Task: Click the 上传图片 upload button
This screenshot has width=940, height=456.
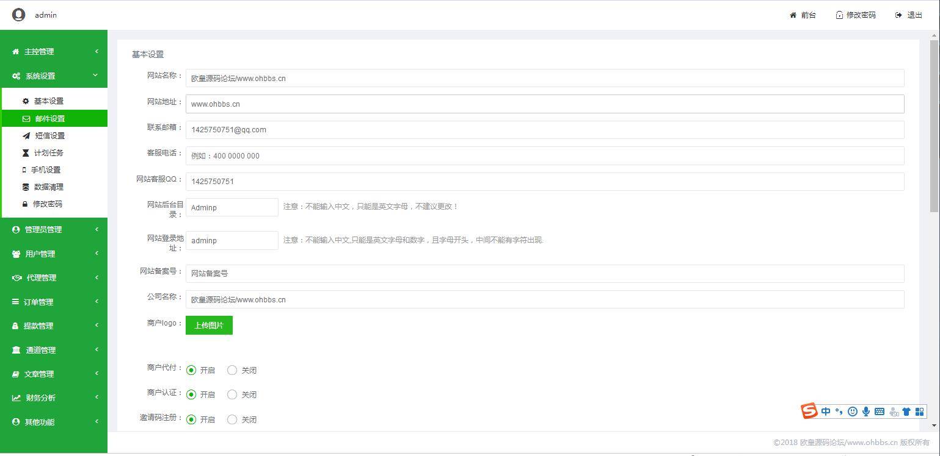Action: pyautogui.click(x=209, y=326)
